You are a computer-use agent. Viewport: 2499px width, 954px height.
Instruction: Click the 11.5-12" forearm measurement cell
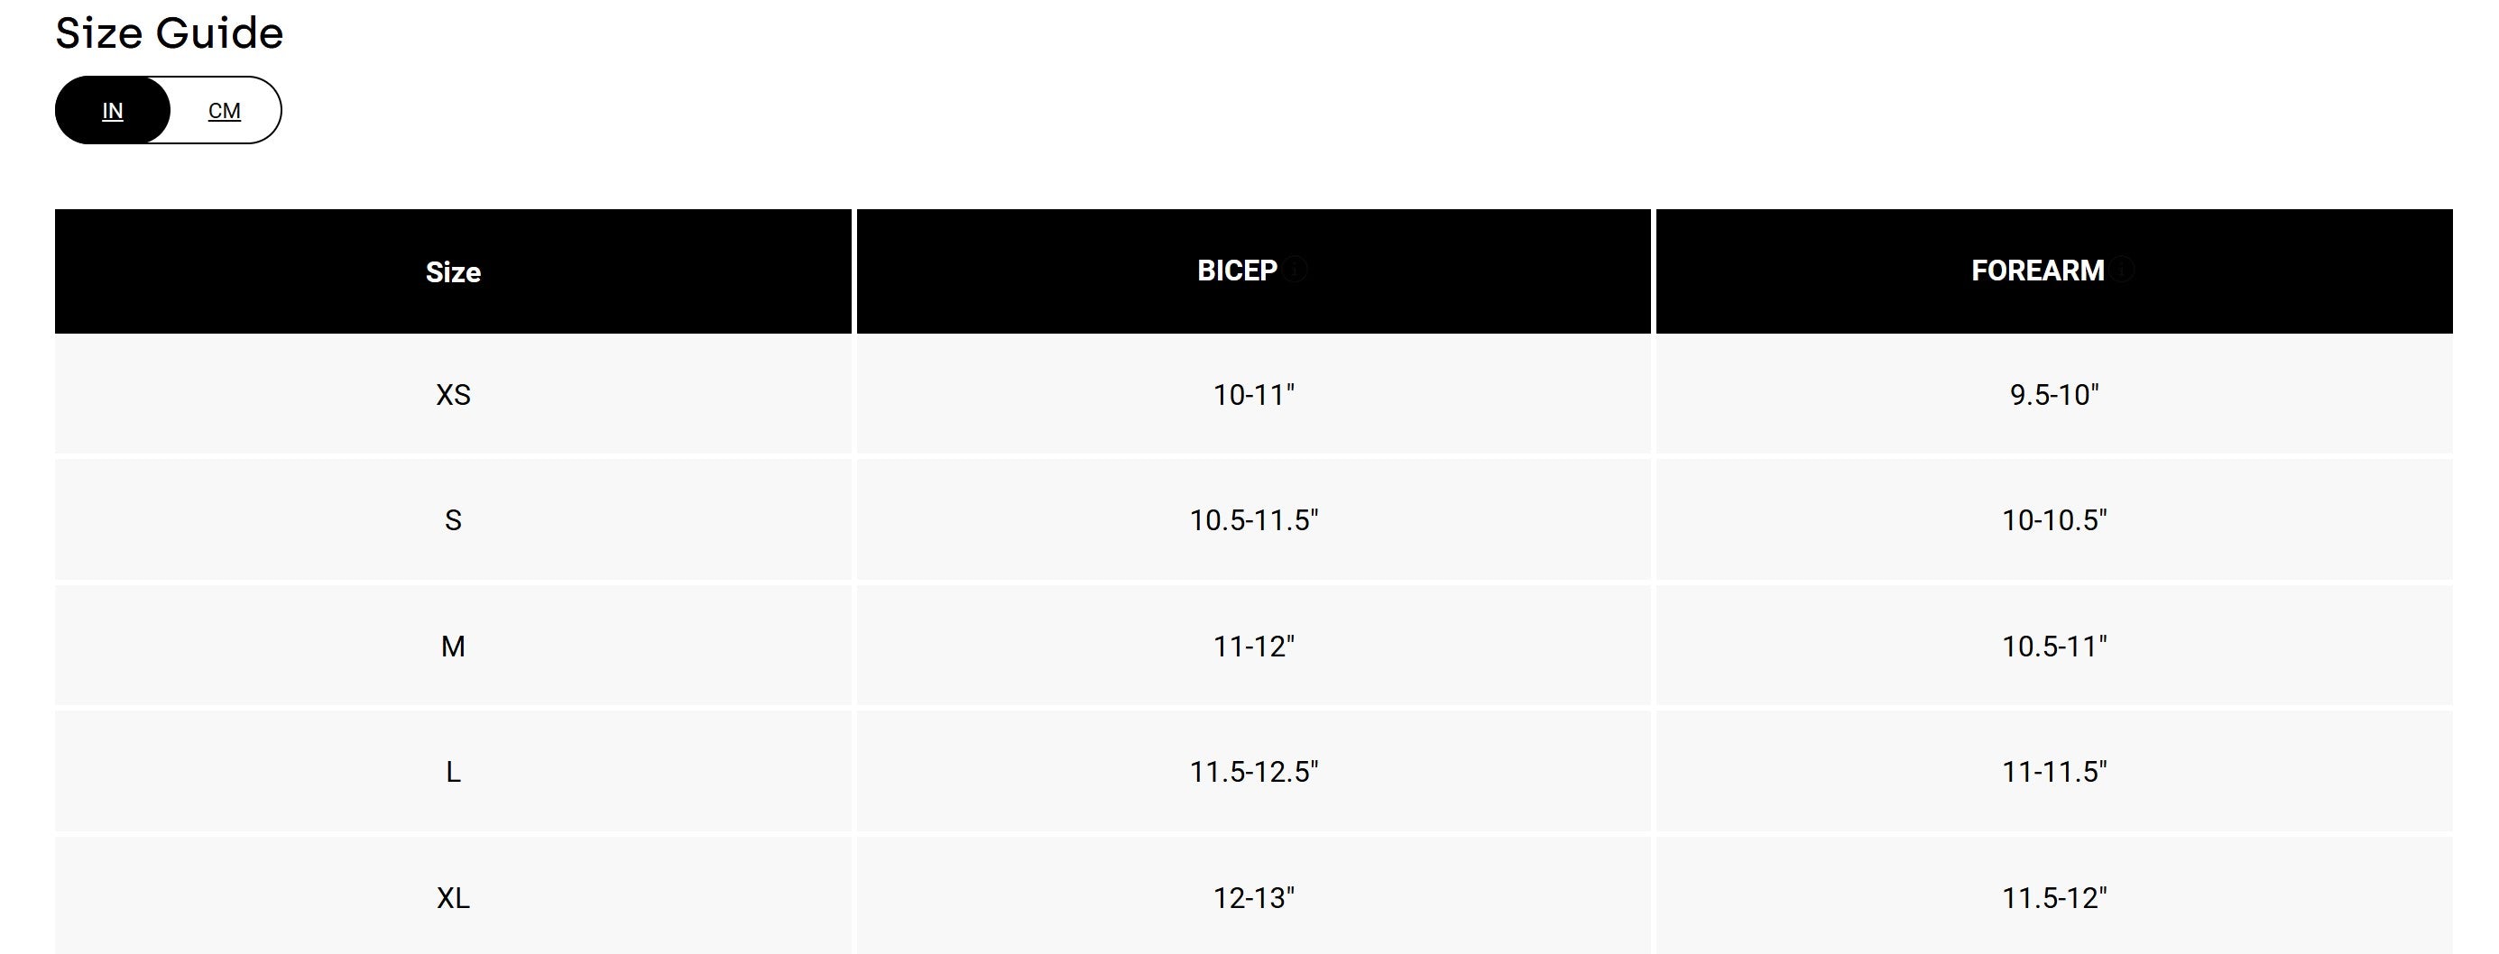coord(2053,898)
